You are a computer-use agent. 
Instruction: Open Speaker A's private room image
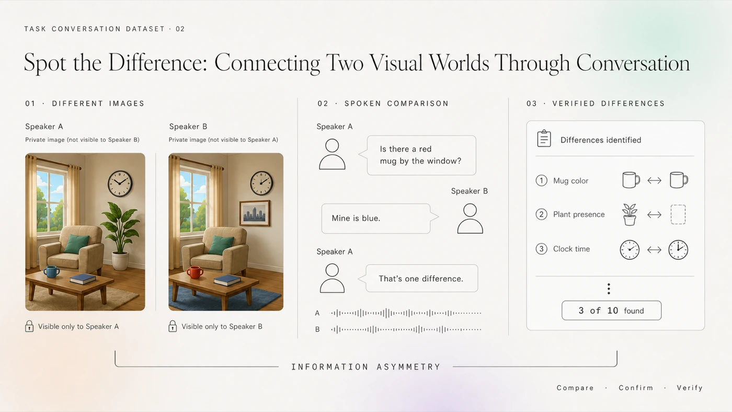tap(85, 232)
